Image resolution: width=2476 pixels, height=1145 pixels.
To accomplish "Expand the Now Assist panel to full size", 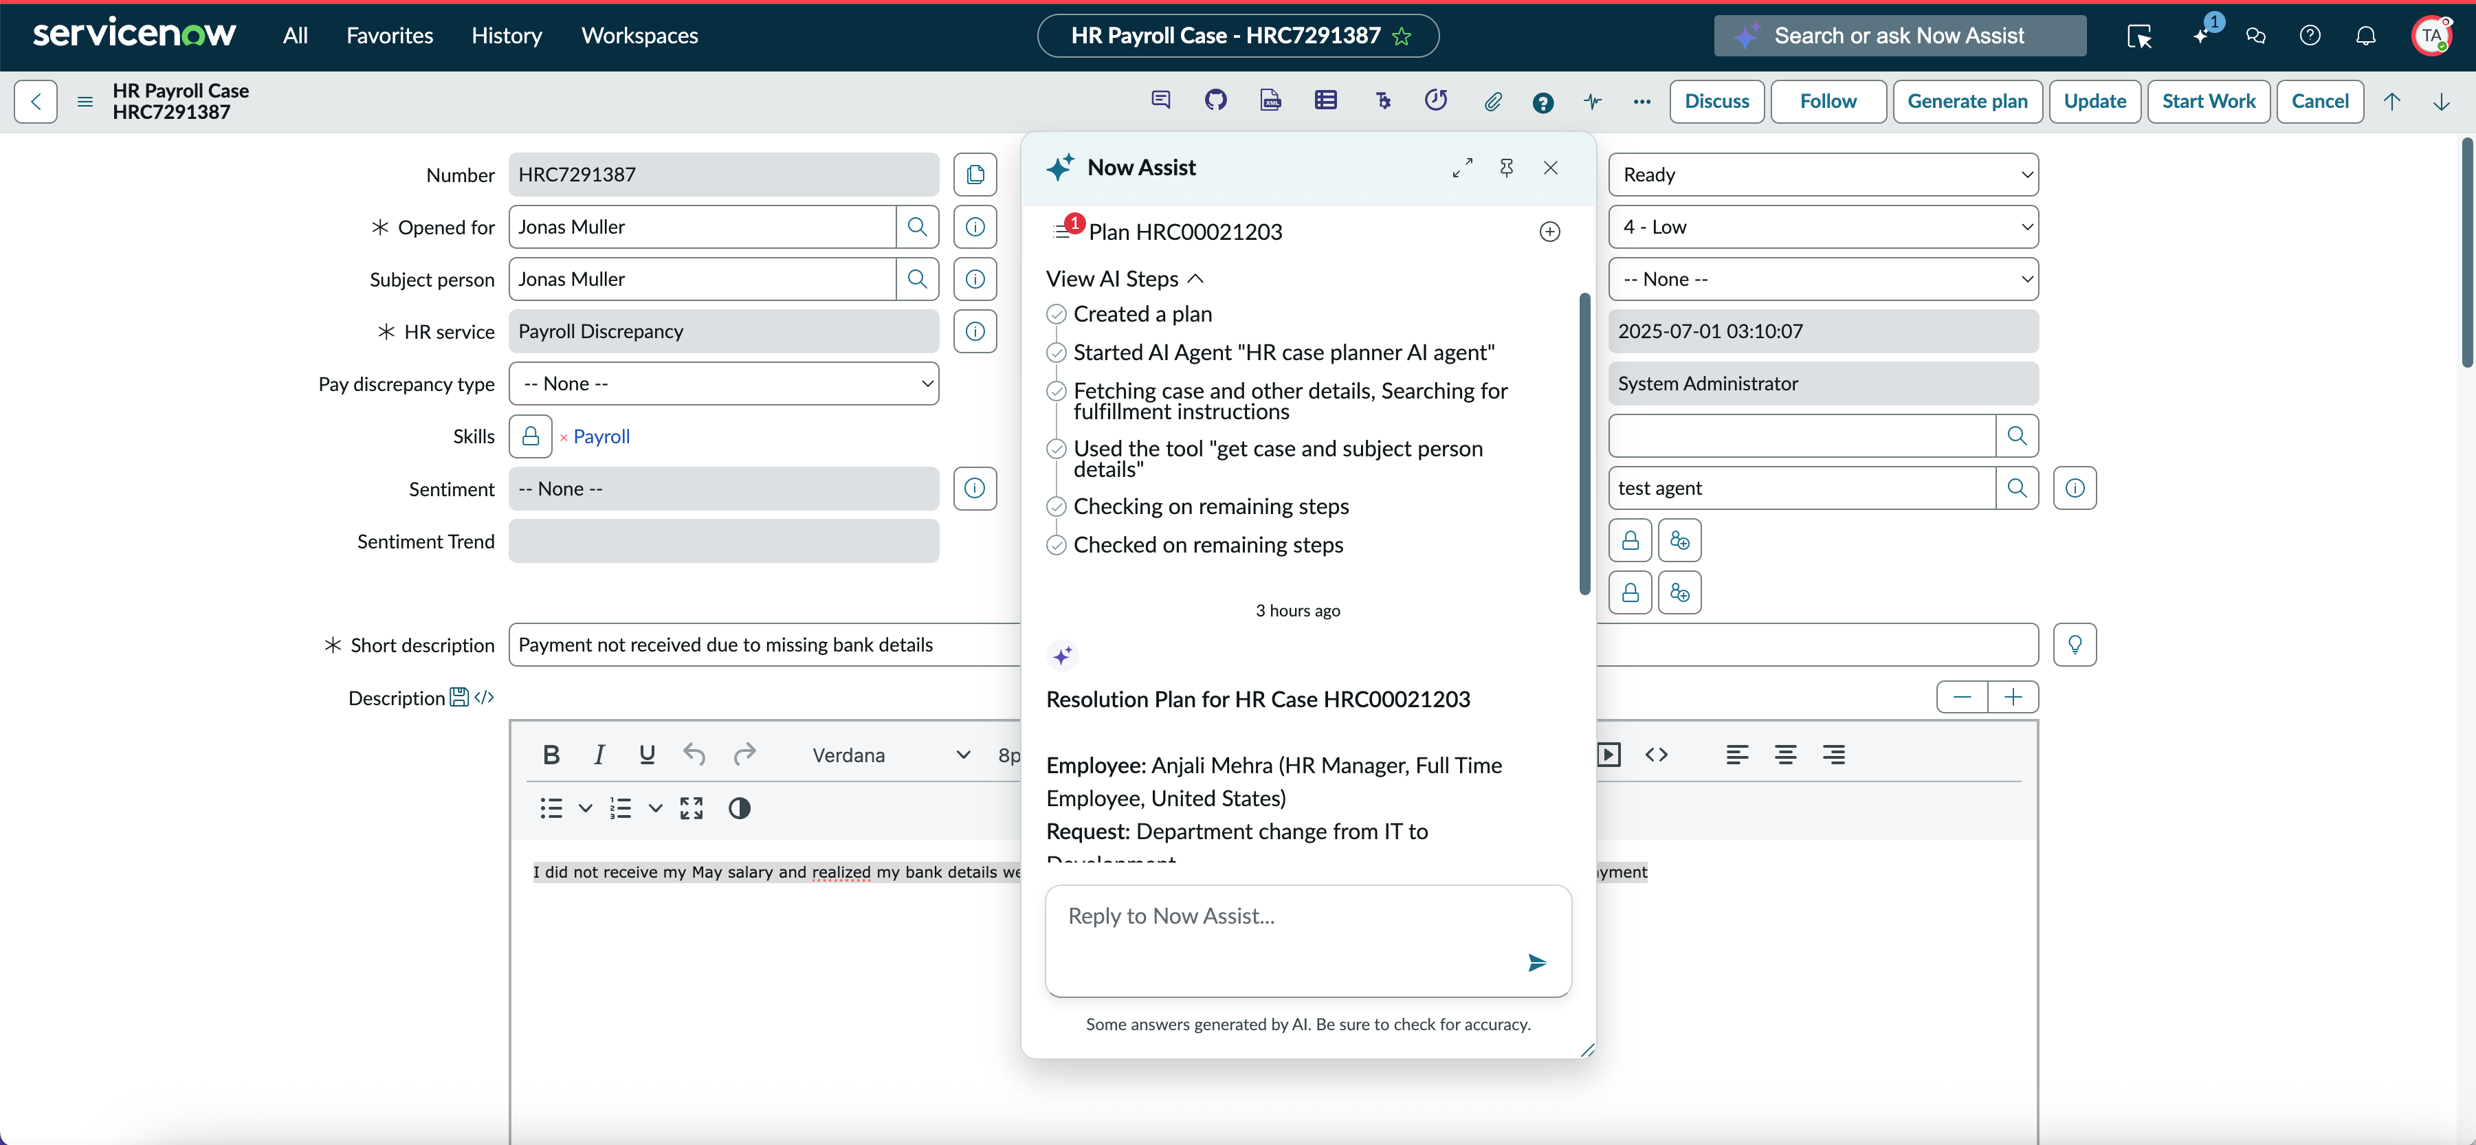I will [1462, 168].
